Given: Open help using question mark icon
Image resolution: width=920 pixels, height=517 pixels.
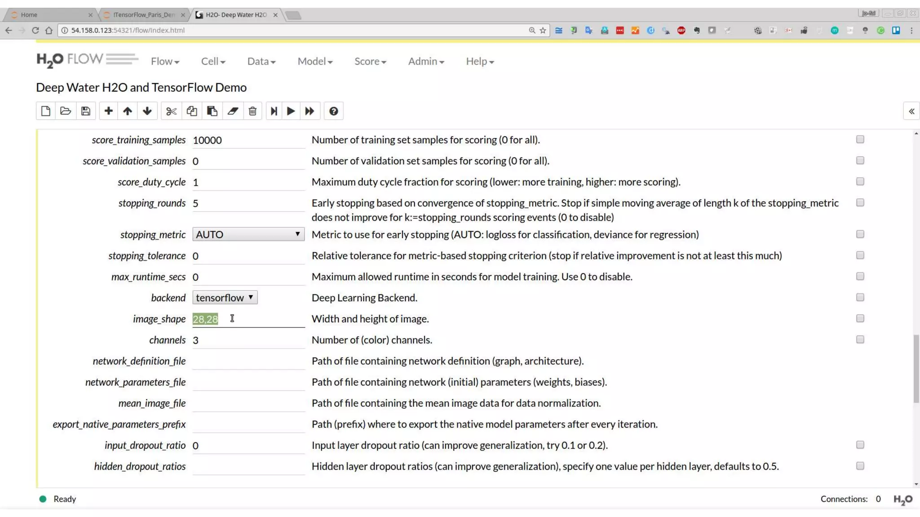Looking at the screenshot, I should pos(333,111).
